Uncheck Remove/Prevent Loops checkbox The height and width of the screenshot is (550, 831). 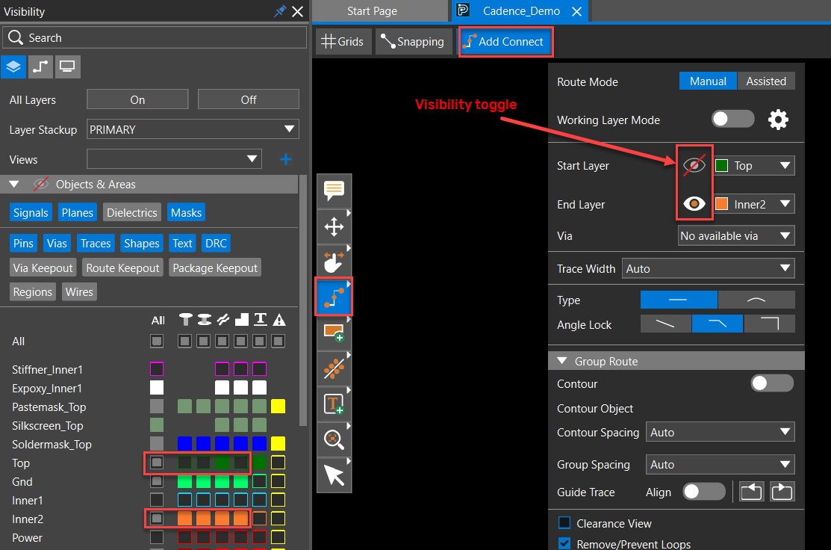coord(564,543)
